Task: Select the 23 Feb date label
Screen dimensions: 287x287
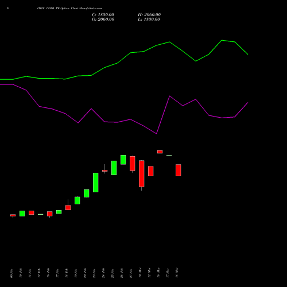Action: tap(94, 273)
